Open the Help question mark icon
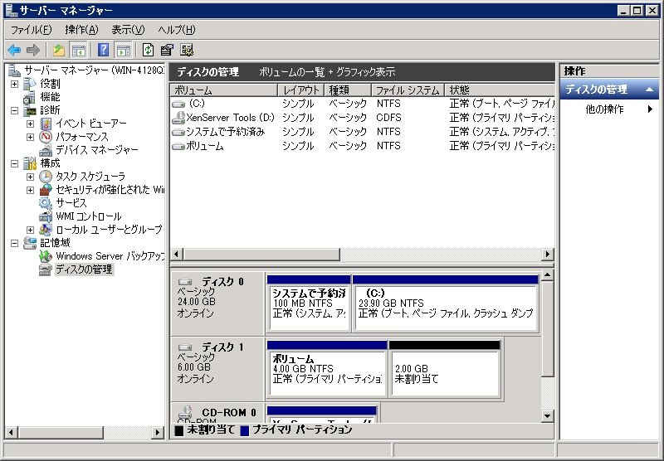The width and height of the screenshot is (664, 461). (103, 51)
